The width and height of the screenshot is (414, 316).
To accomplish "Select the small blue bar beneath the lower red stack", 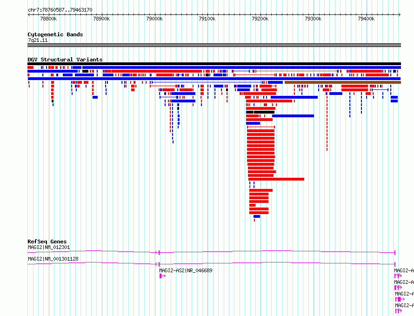I will pos(257,216).
